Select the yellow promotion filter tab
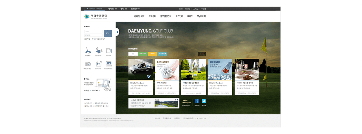 153,54
